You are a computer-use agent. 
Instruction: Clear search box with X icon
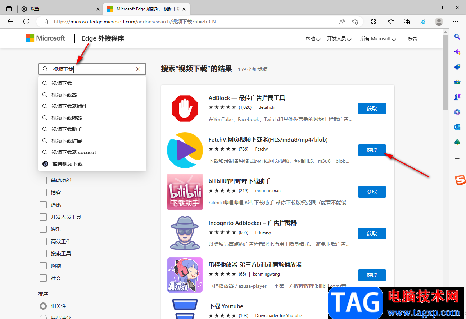click(138, 69)
